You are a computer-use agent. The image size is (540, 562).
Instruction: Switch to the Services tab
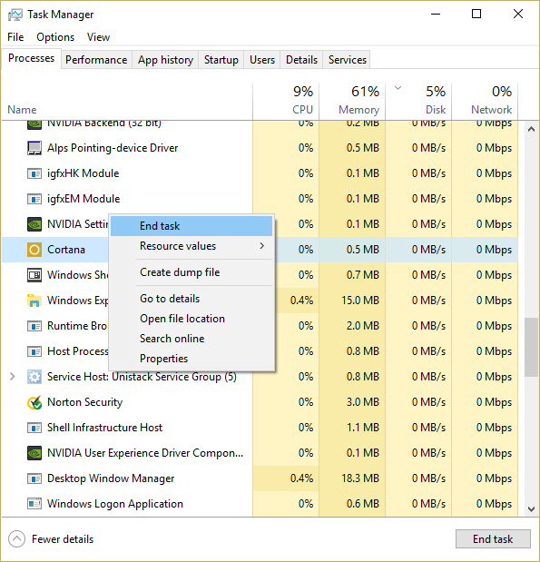(348, 60)
